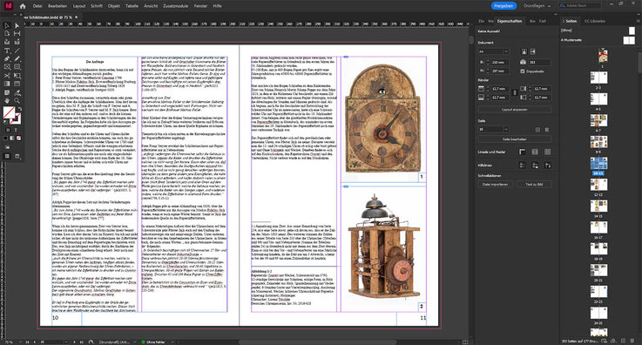Open page number dropdown in Seite section
This screenshot has width=642, height=345.
pyautogui.click(x=506, y=129)
